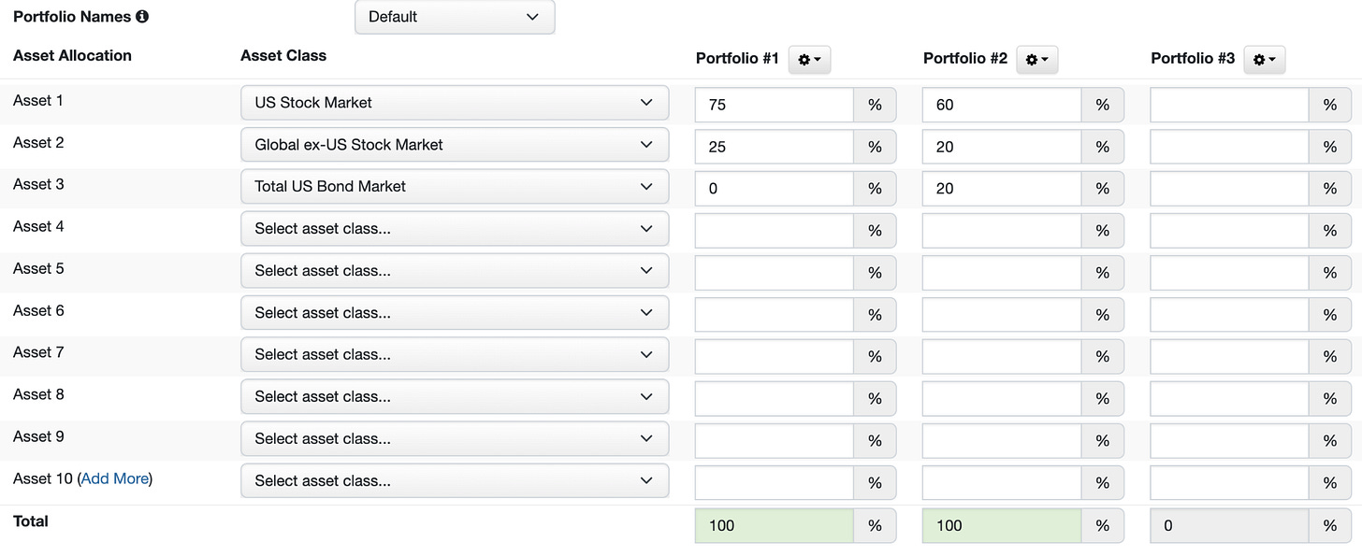Open the US Stock Market asset dropdown
The image size is (1362, 556).
click(x=455, y=103)
